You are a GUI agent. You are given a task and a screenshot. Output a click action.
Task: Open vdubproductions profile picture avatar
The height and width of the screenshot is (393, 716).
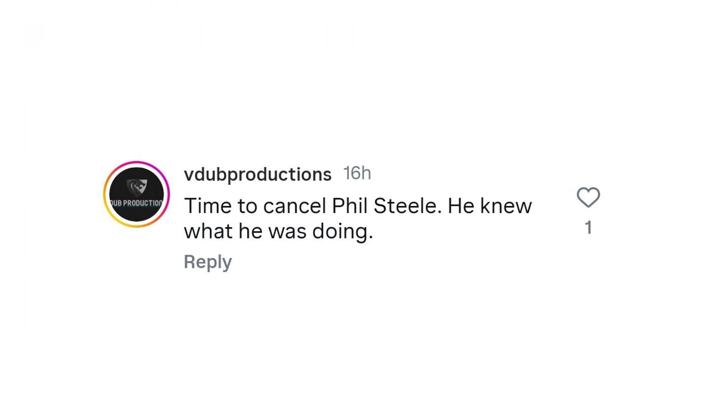(136, 194)
